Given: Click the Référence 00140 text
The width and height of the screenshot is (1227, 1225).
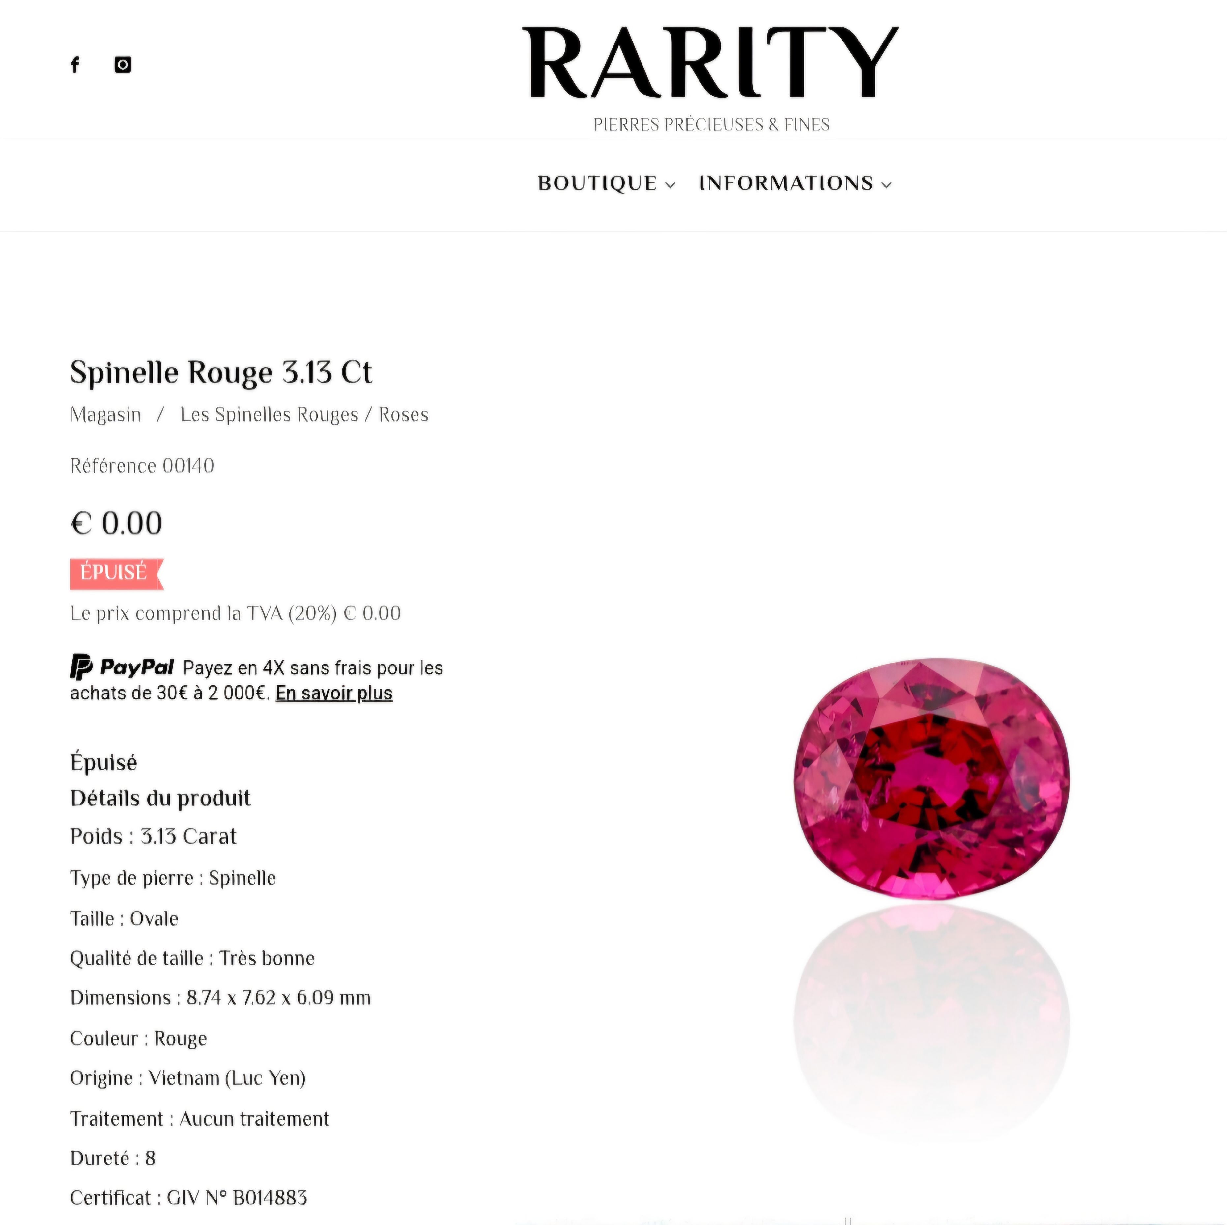Looking at the screenshot, I should point(142,466).
